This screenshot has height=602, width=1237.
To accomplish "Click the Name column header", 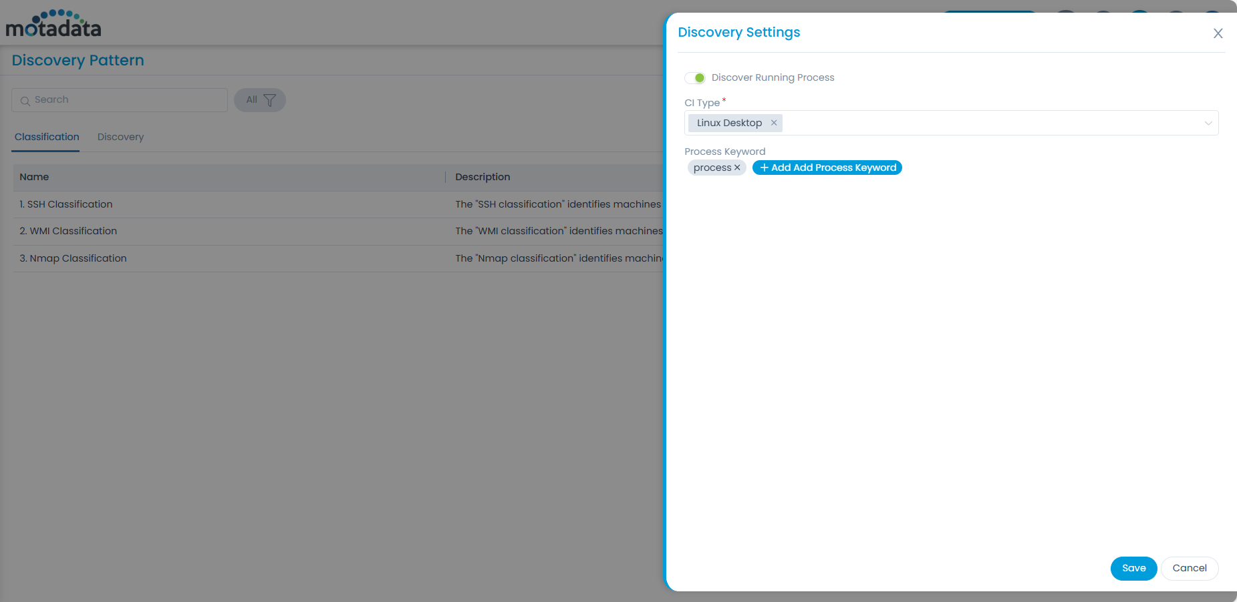I will click(34, 177).
